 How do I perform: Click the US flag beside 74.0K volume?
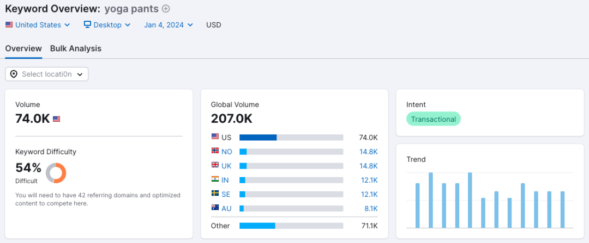[57, 119]
